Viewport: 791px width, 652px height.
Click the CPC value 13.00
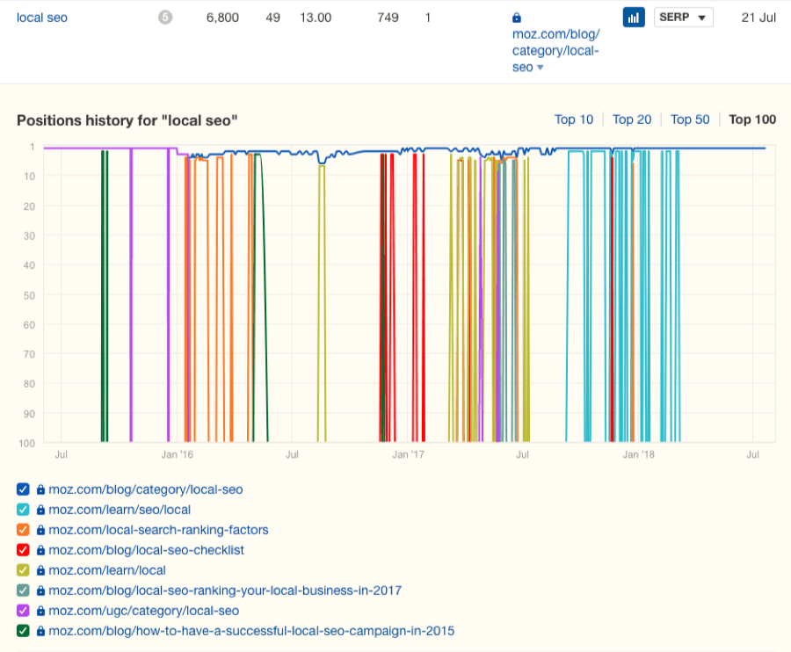(316, 18)
